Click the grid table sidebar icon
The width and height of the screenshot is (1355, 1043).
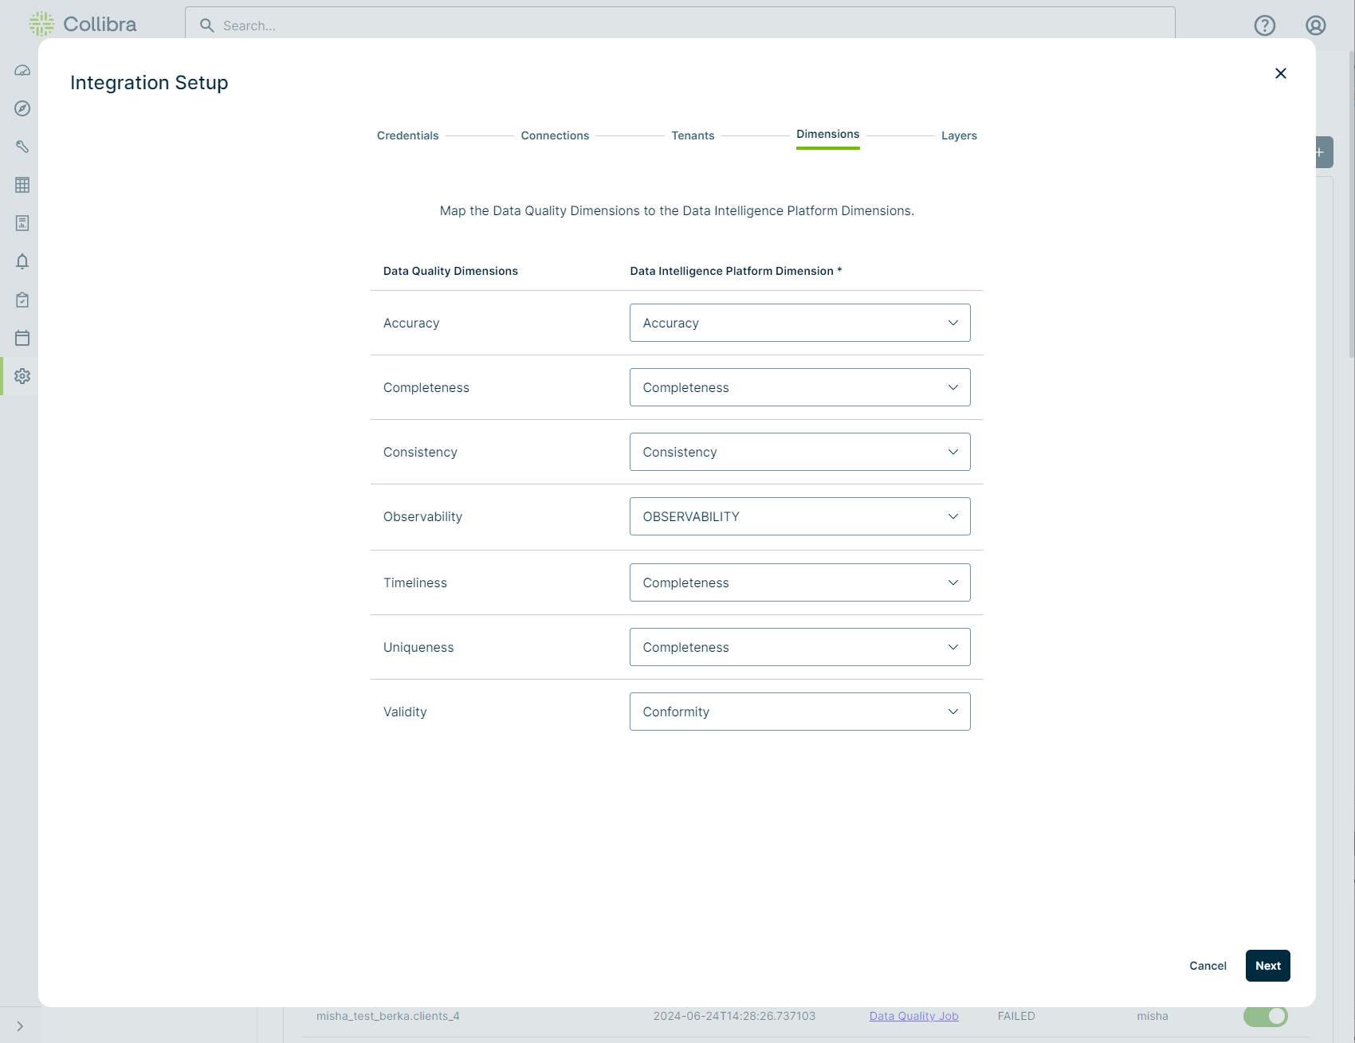[22, 185]
